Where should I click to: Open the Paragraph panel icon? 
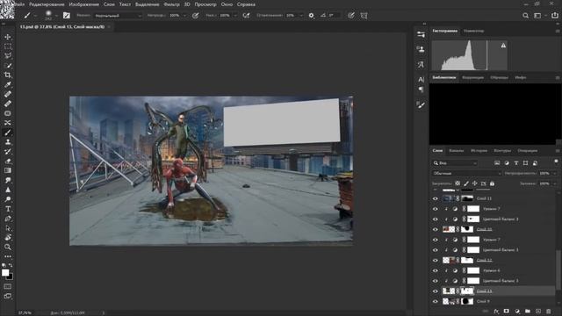421,90
